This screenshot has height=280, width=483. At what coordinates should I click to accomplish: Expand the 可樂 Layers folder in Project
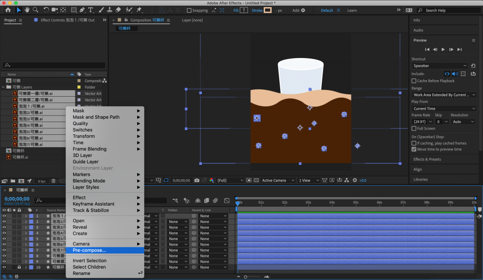coord(4,87)
